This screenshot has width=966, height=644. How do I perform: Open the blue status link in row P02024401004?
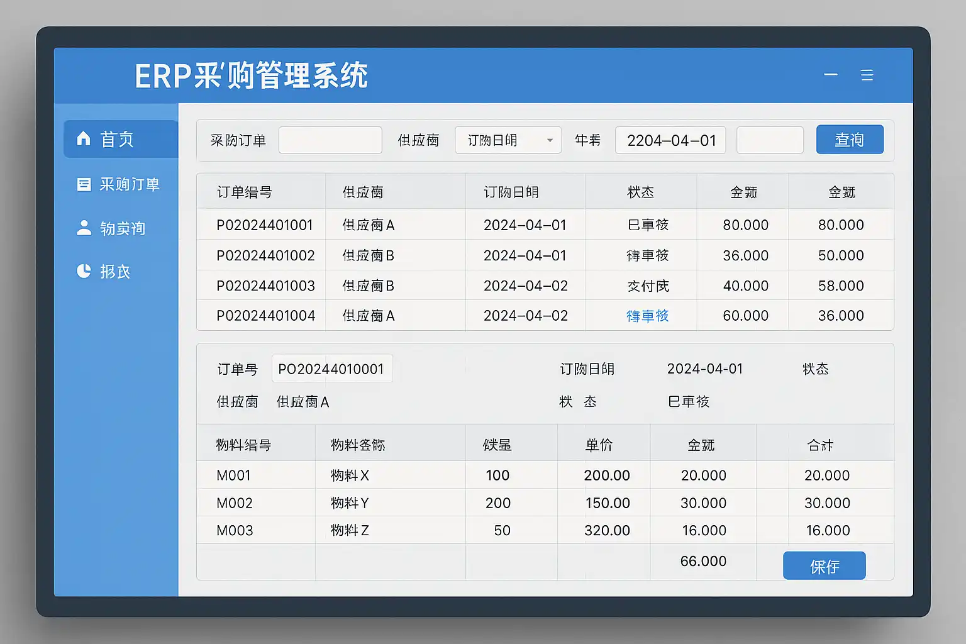(647, 316)
